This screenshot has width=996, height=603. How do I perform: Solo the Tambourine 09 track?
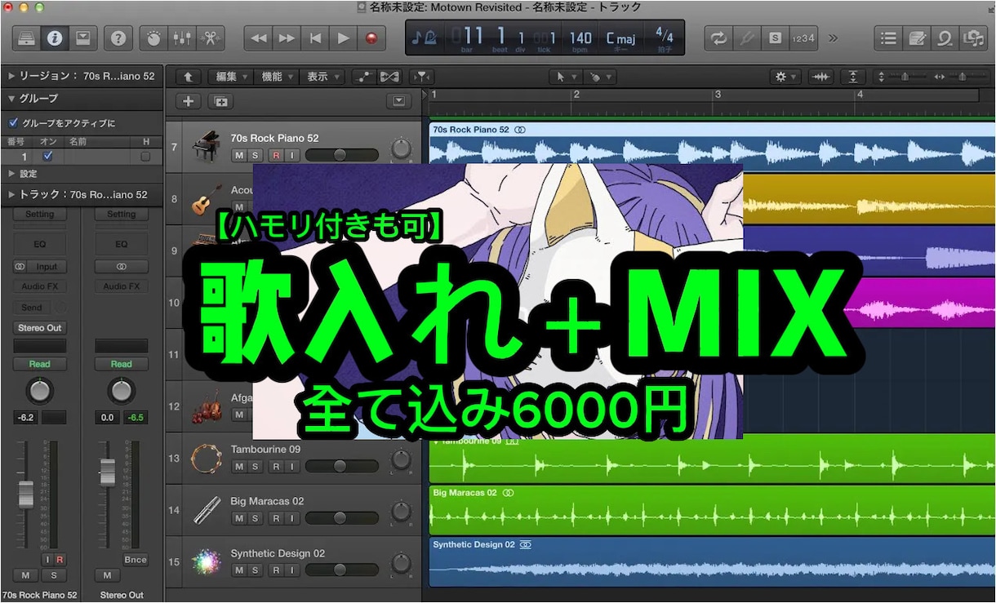256,467
